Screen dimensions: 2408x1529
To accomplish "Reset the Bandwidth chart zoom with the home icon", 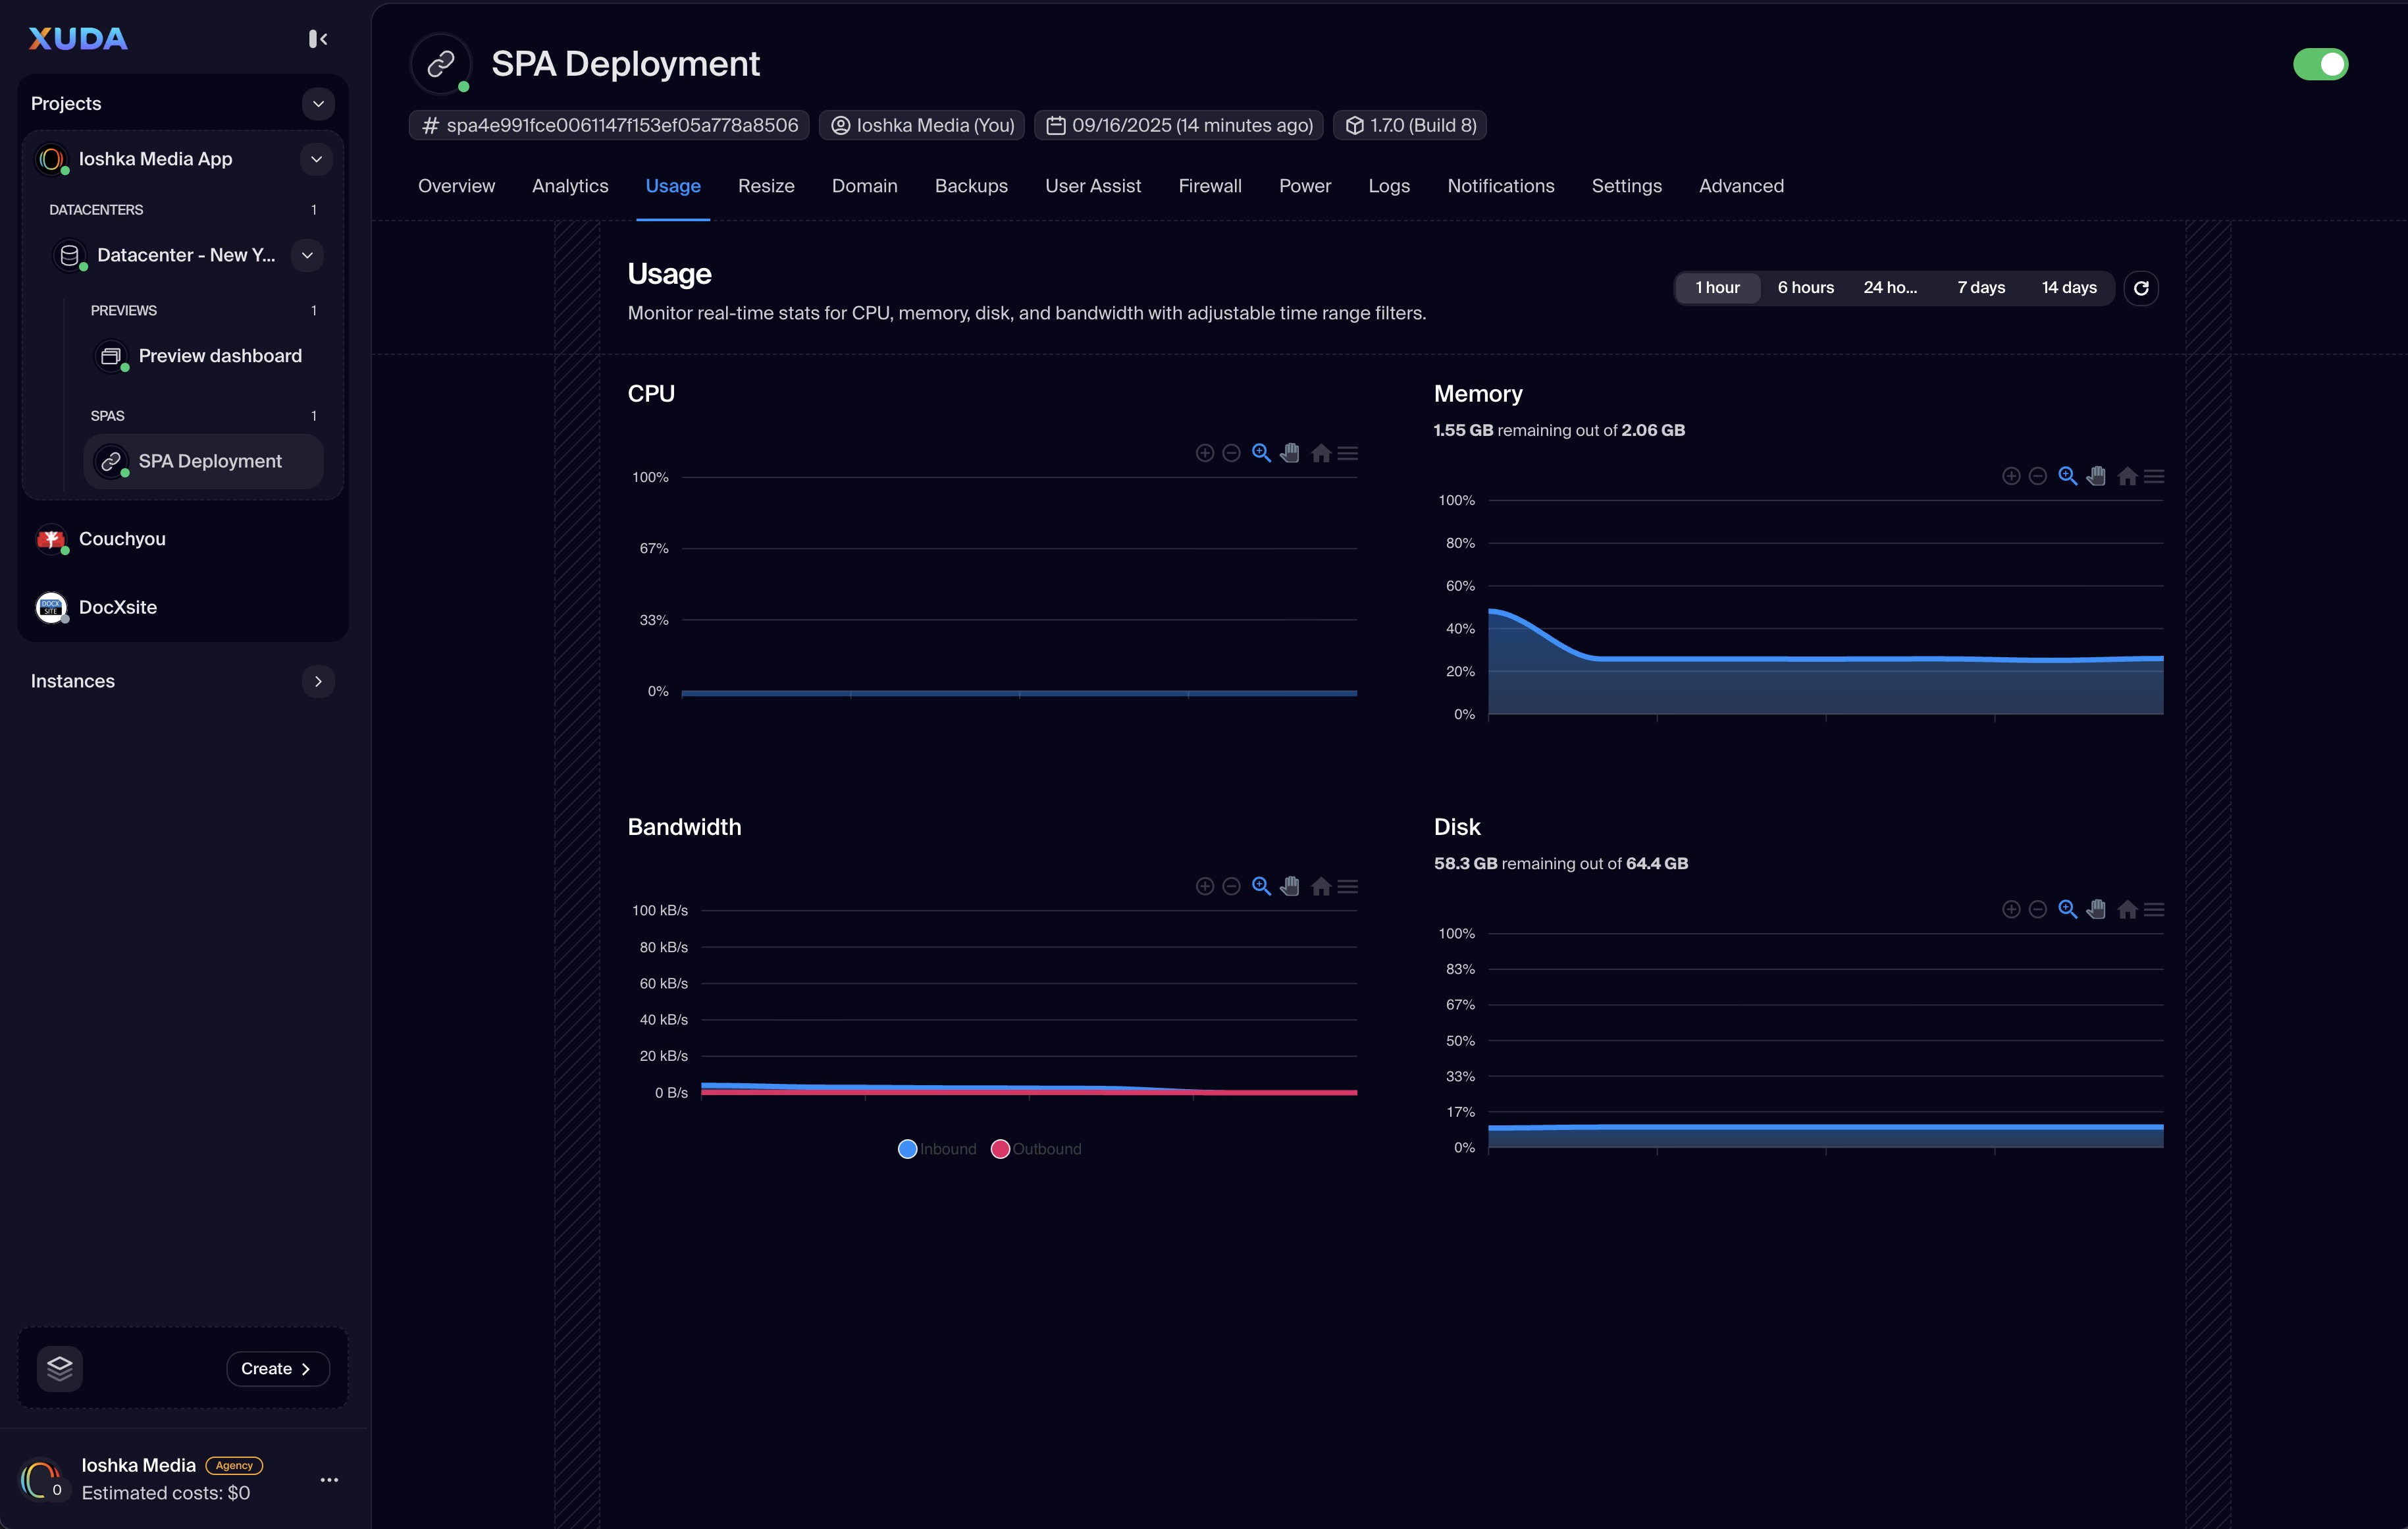I will (x=1320, y=887).
